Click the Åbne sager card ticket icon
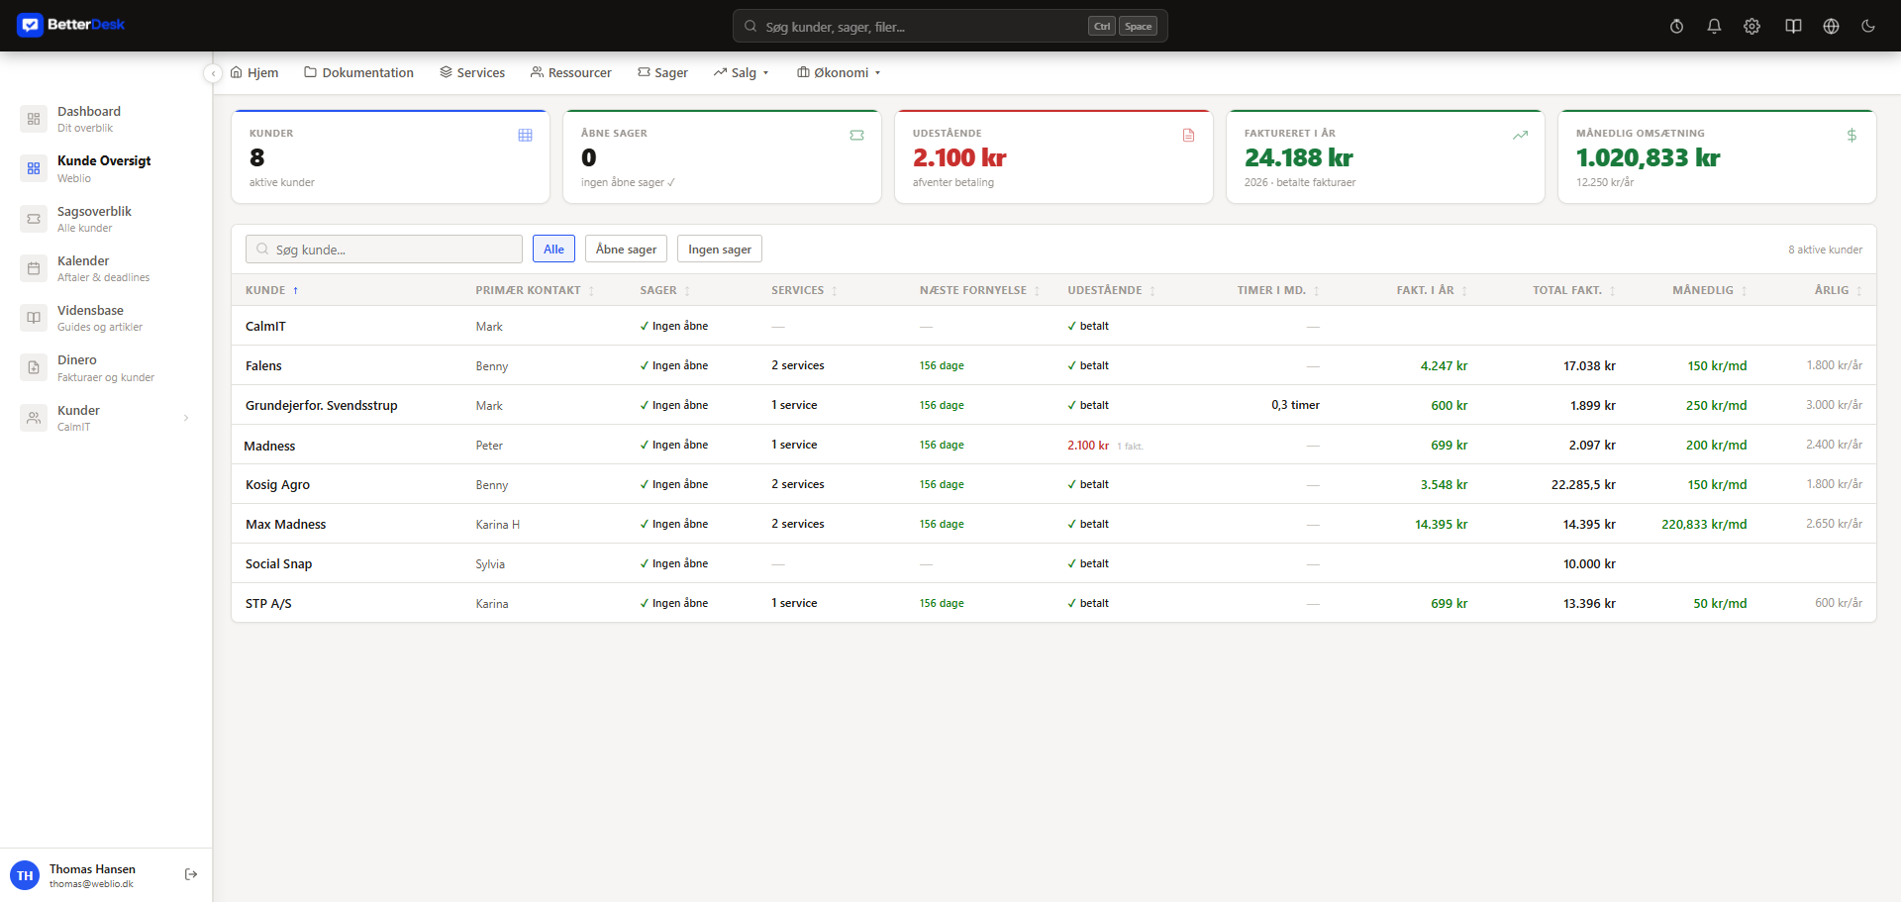 pos(856,135)
